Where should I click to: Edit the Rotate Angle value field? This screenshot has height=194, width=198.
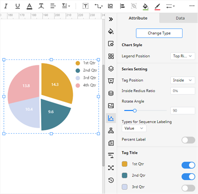point(183,110)
